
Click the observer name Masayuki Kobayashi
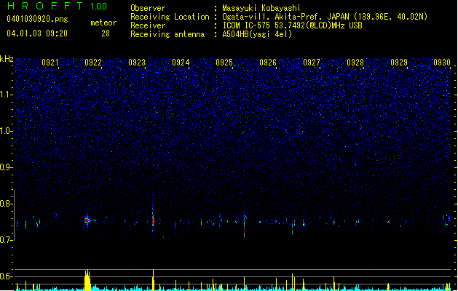261,8
